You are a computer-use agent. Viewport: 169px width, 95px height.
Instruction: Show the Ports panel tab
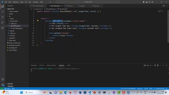(x=69, y=65)
